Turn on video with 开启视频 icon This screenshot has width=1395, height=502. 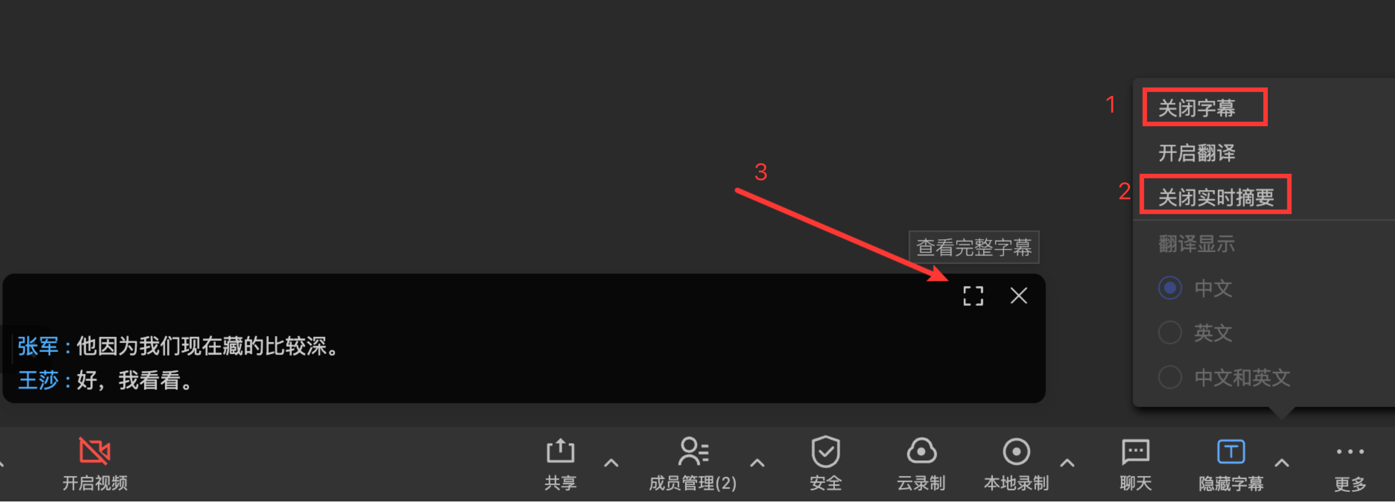click(x=95, y=451)
